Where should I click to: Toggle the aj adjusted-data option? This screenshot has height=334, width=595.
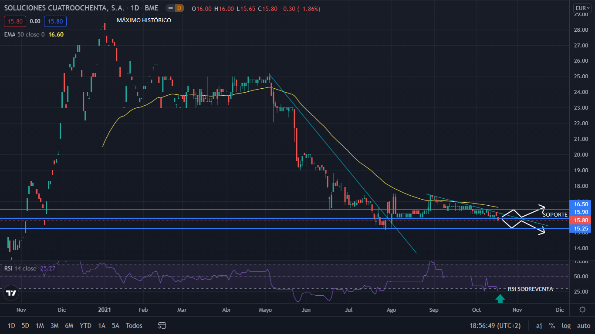(x=539, y=325)
